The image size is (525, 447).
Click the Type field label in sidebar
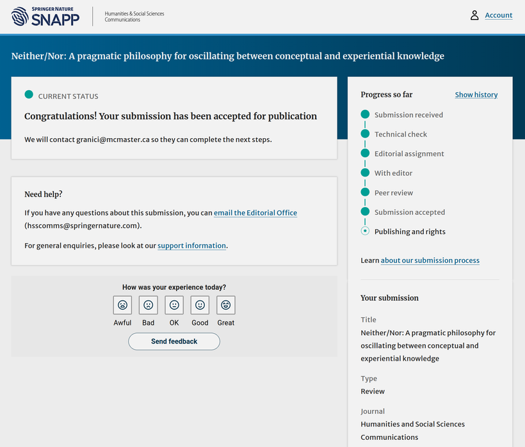click(x=369, y=379)
